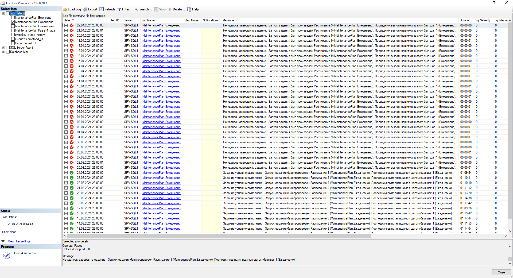This screenshot has height=278, width=513.
Task: Open the Filter funnel icon
Action: (119, 9)
